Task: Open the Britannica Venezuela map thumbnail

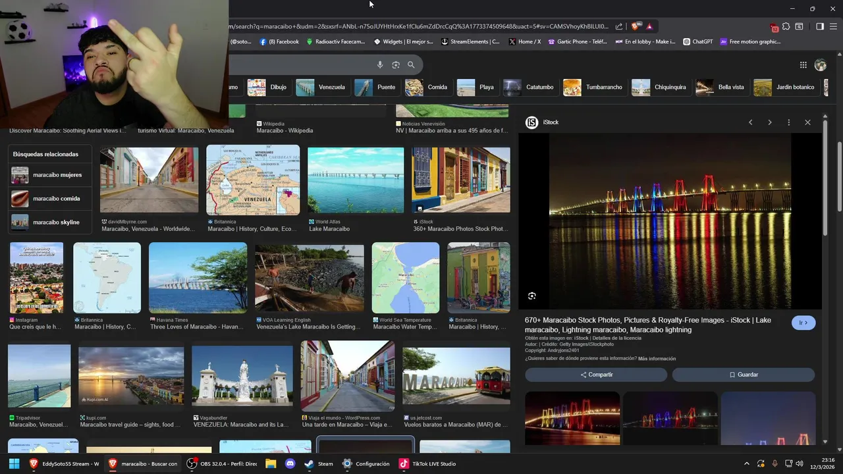Action: 253,180
